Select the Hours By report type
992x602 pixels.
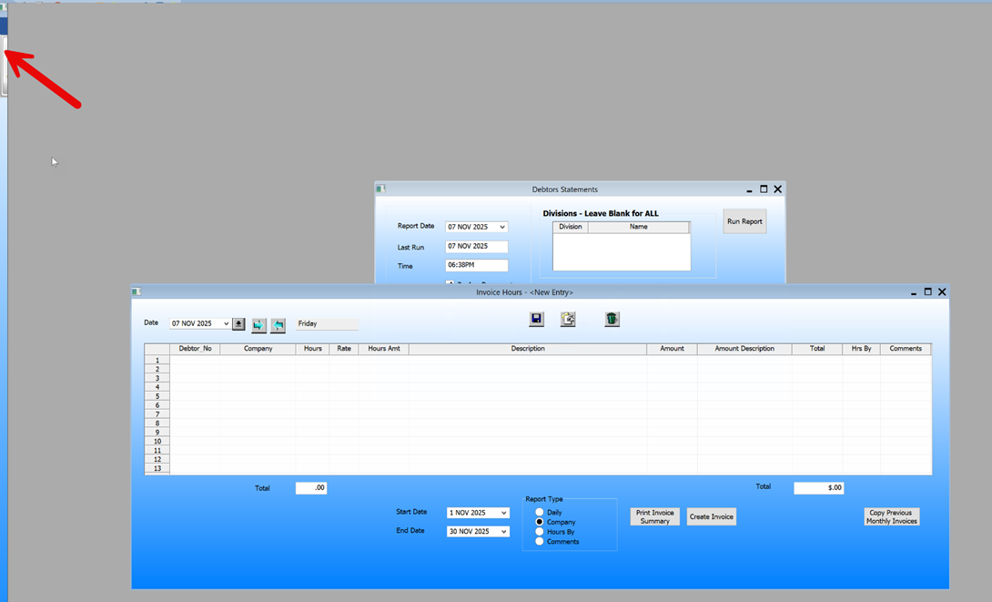[x=540, y=532]
